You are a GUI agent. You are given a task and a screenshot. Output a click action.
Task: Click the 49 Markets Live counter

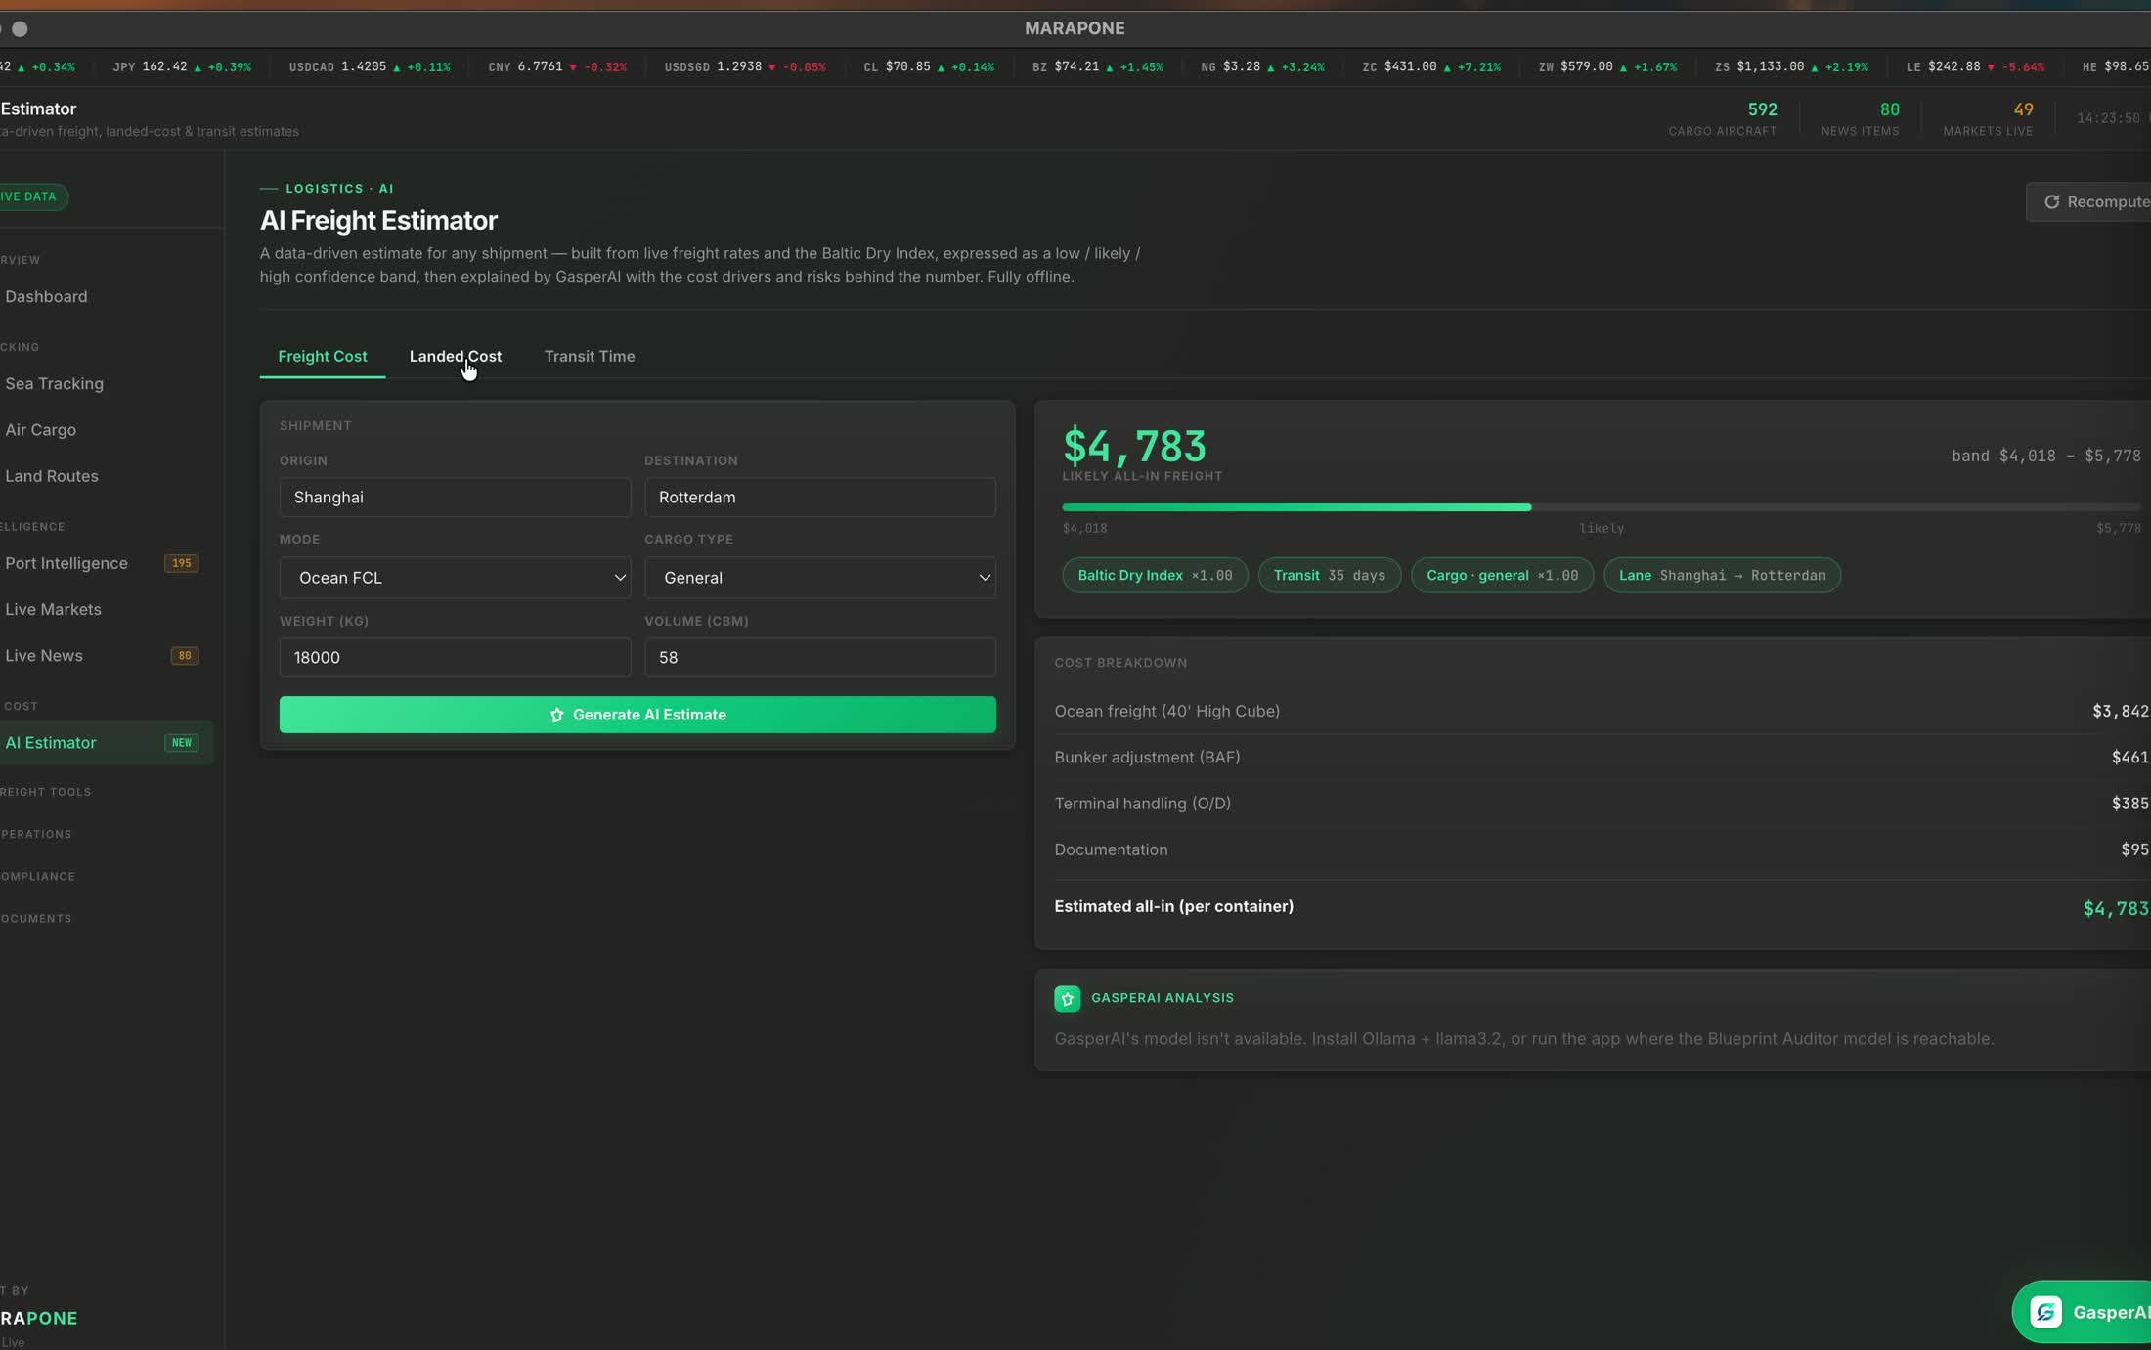1988,118
